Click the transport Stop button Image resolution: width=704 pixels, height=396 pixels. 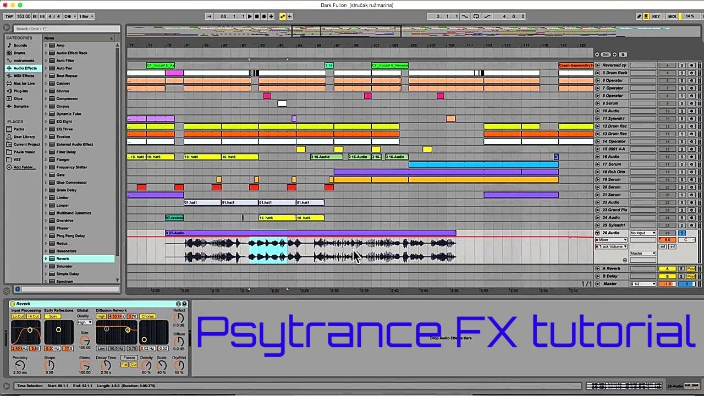pos(257,16)
